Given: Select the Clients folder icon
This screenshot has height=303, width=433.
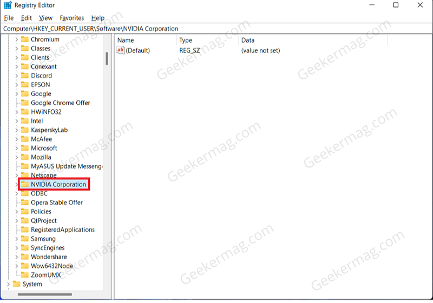Looking at the screenshot, I should tap(25, 57).
